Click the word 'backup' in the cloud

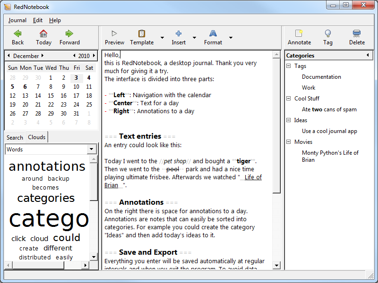point(59,179)
